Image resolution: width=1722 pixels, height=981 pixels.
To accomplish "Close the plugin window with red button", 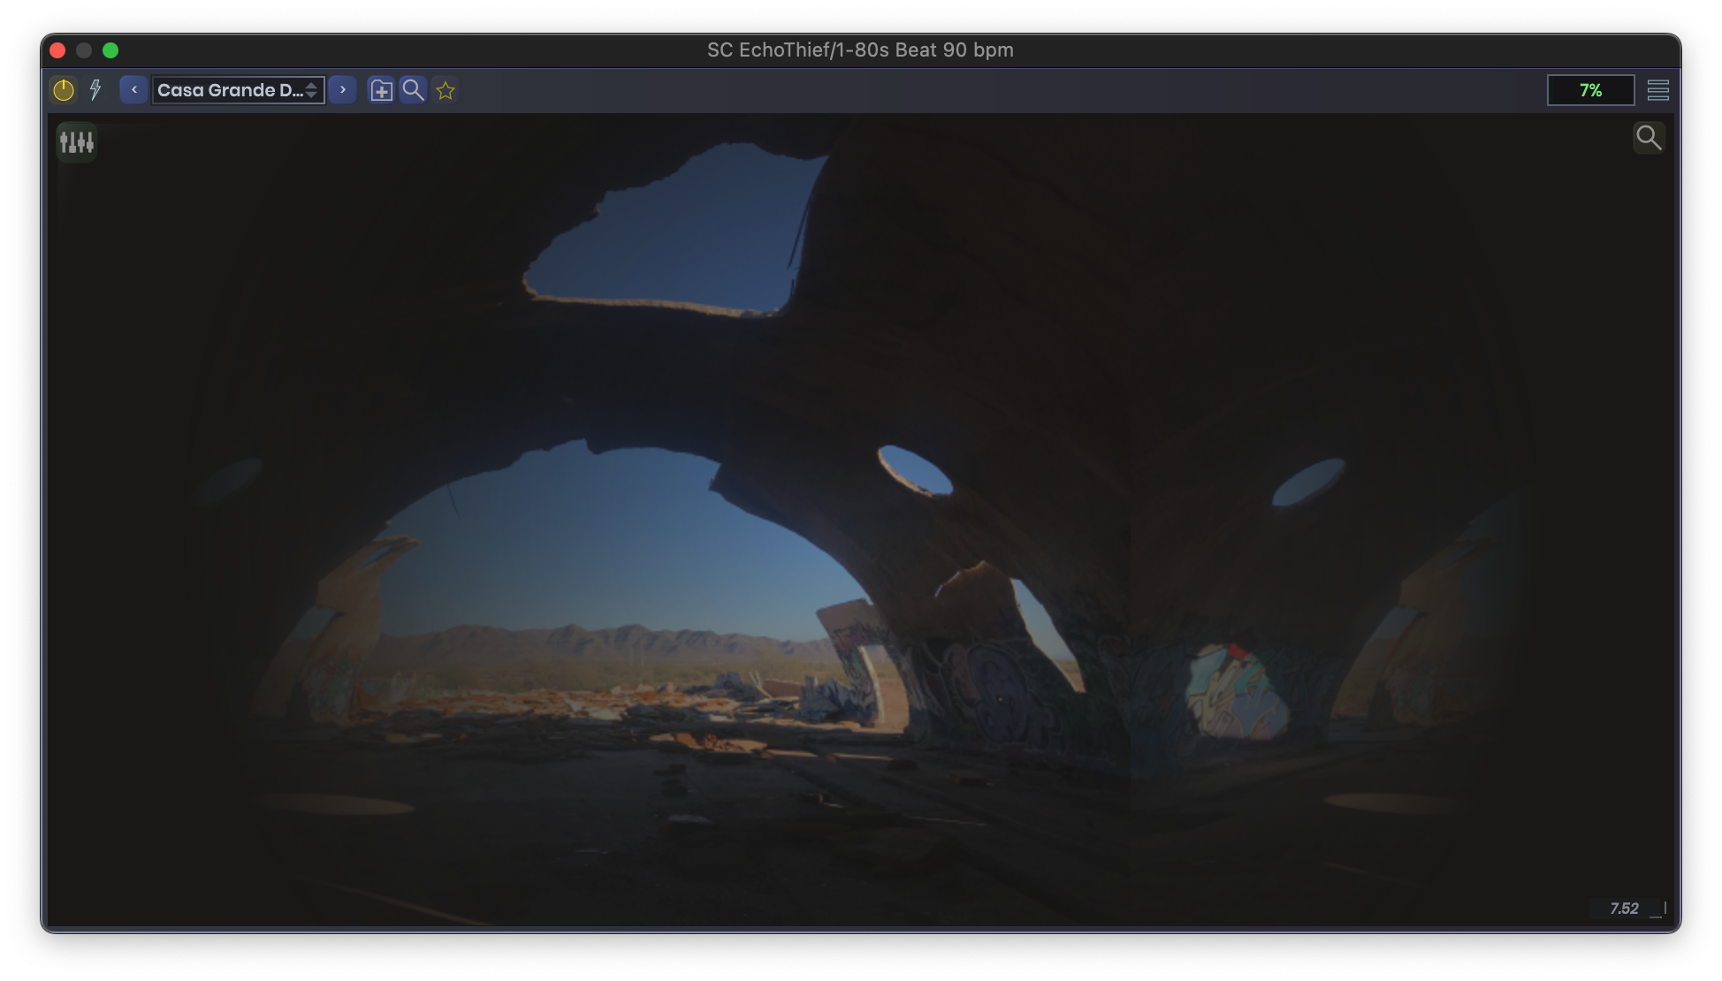I will 58,50.
